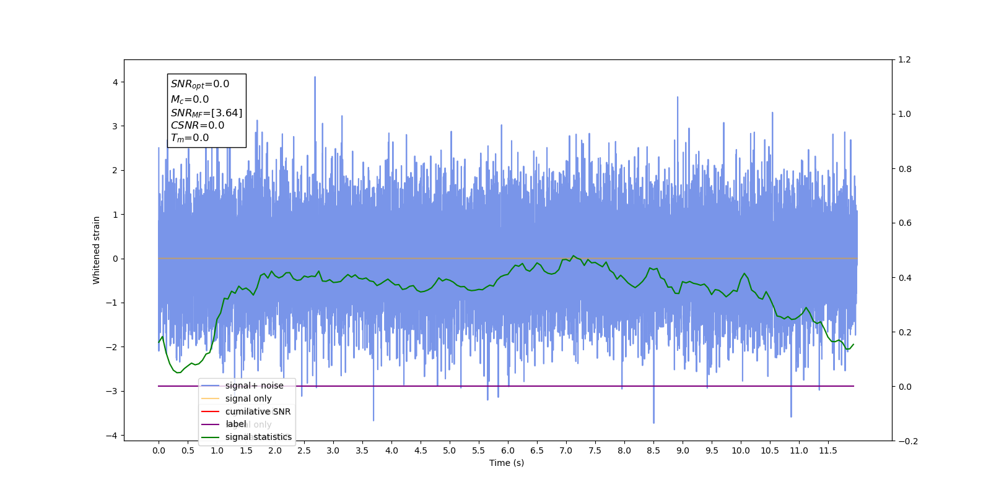Click x-axis tick label 9.5
Image resolution: width=991 pixels, height=495 pixels.
pyautogui.click(x=712, y=450)
